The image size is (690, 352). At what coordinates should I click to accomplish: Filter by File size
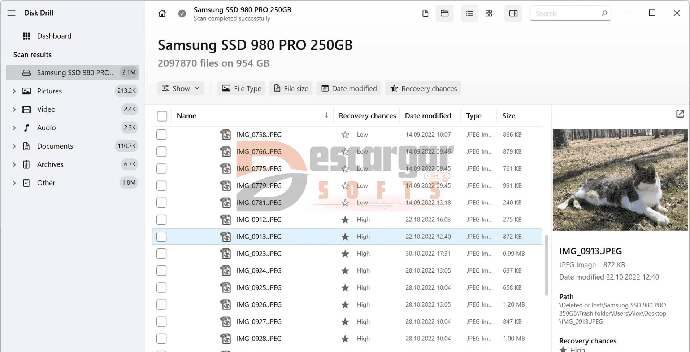tap(291, 88)
